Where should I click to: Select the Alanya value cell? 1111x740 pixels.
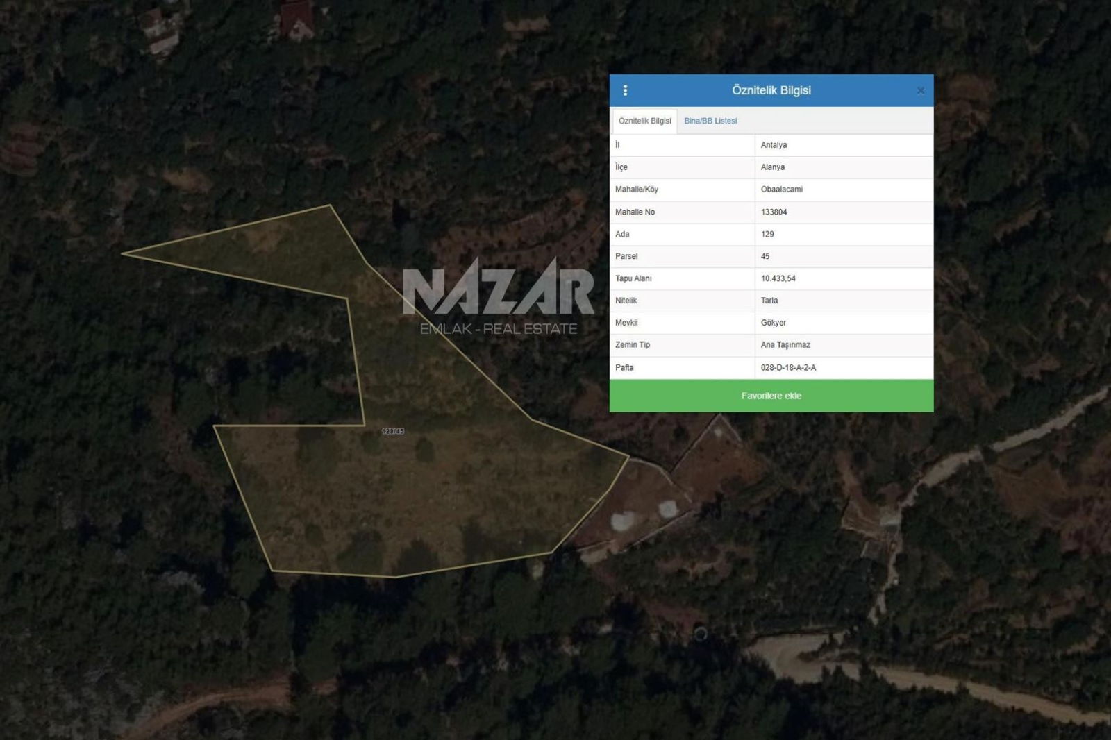pyautogui.click(x=844, y=167)
